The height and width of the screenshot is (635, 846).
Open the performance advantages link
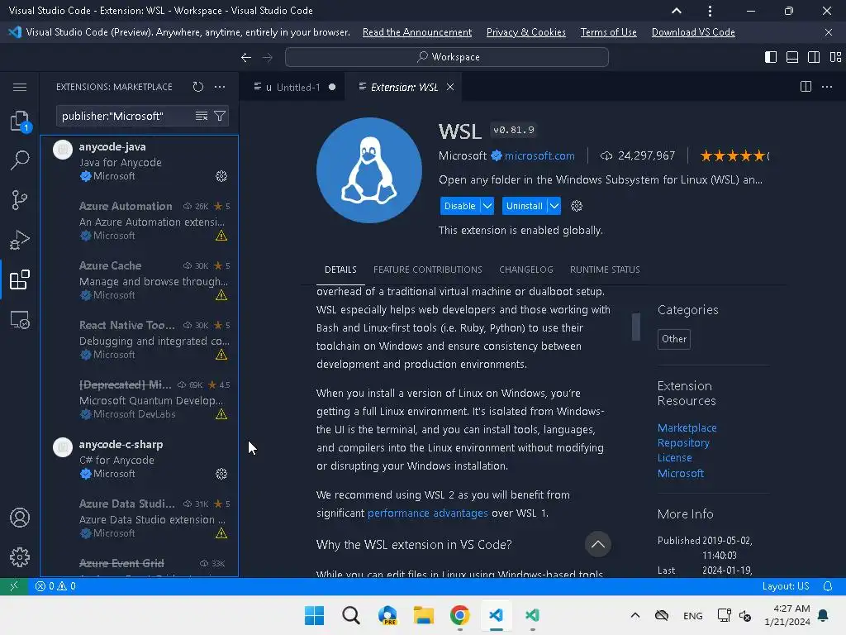coord(427,513)
